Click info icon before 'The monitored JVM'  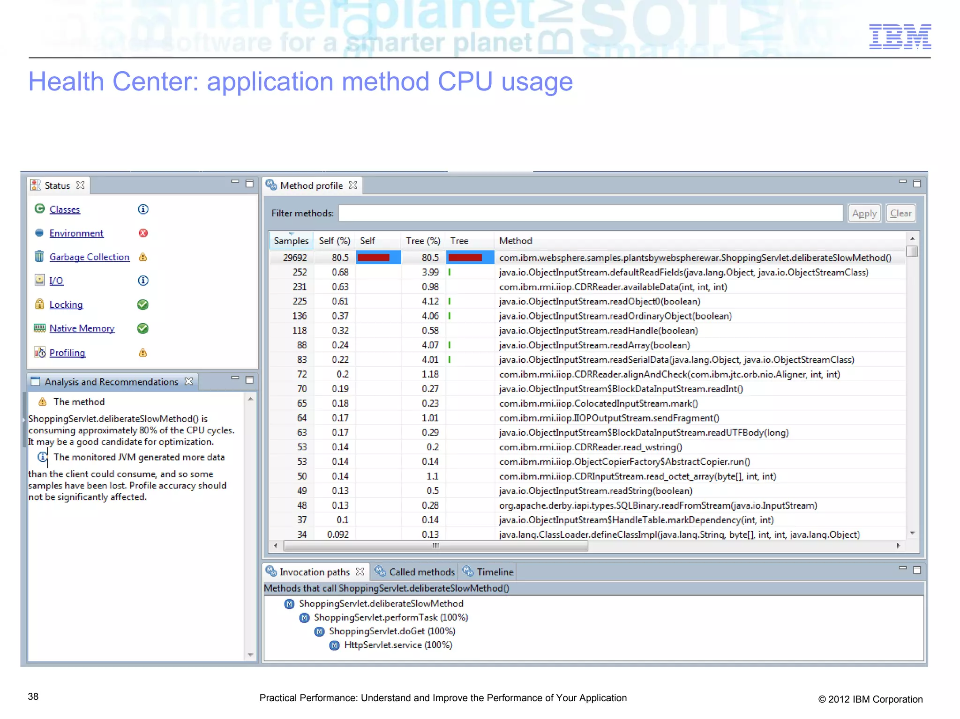[x=43, y=457]
